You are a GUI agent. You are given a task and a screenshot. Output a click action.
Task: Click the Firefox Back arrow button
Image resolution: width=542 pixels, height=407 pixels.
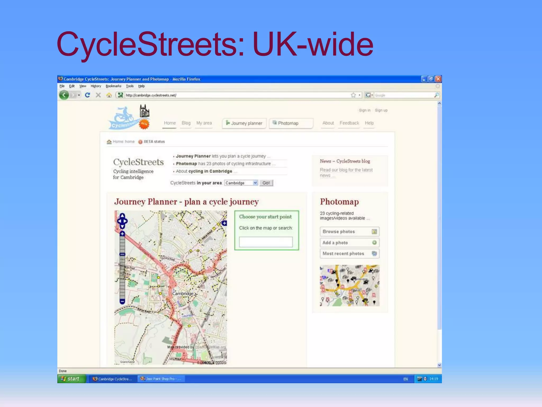click(x=64, y=95)
